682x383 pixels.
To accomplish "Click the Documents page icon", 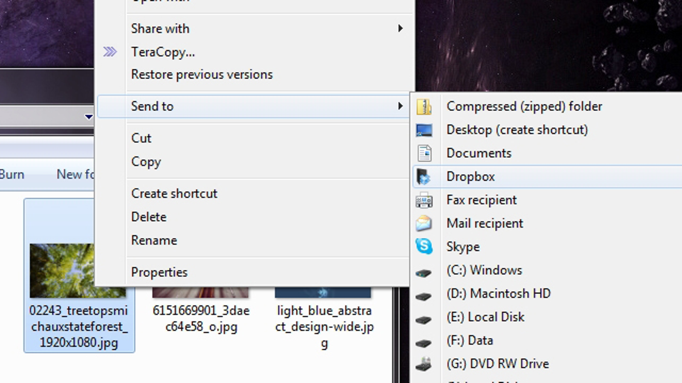I will point(424,153).
